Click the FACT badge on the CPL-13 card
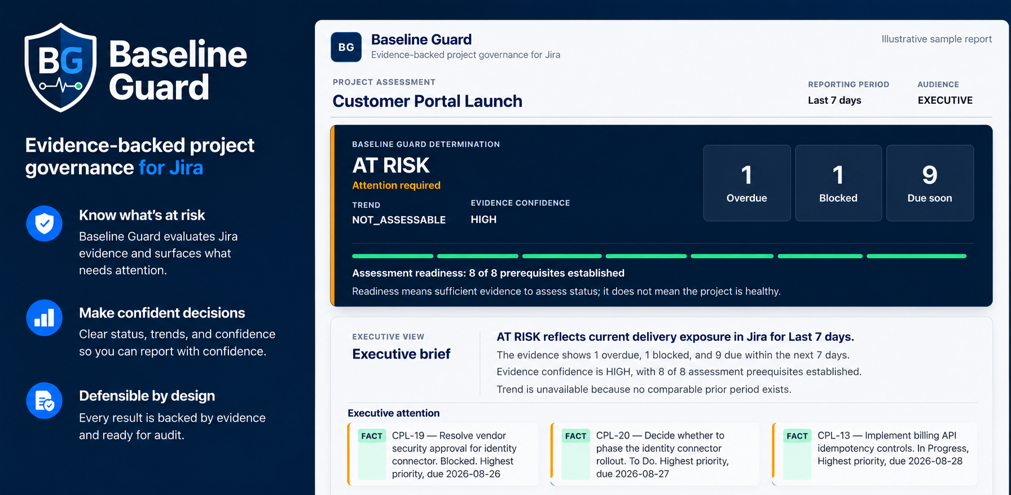The width and height of the screenshot is (1011, 495). click(x=797, y=436)
